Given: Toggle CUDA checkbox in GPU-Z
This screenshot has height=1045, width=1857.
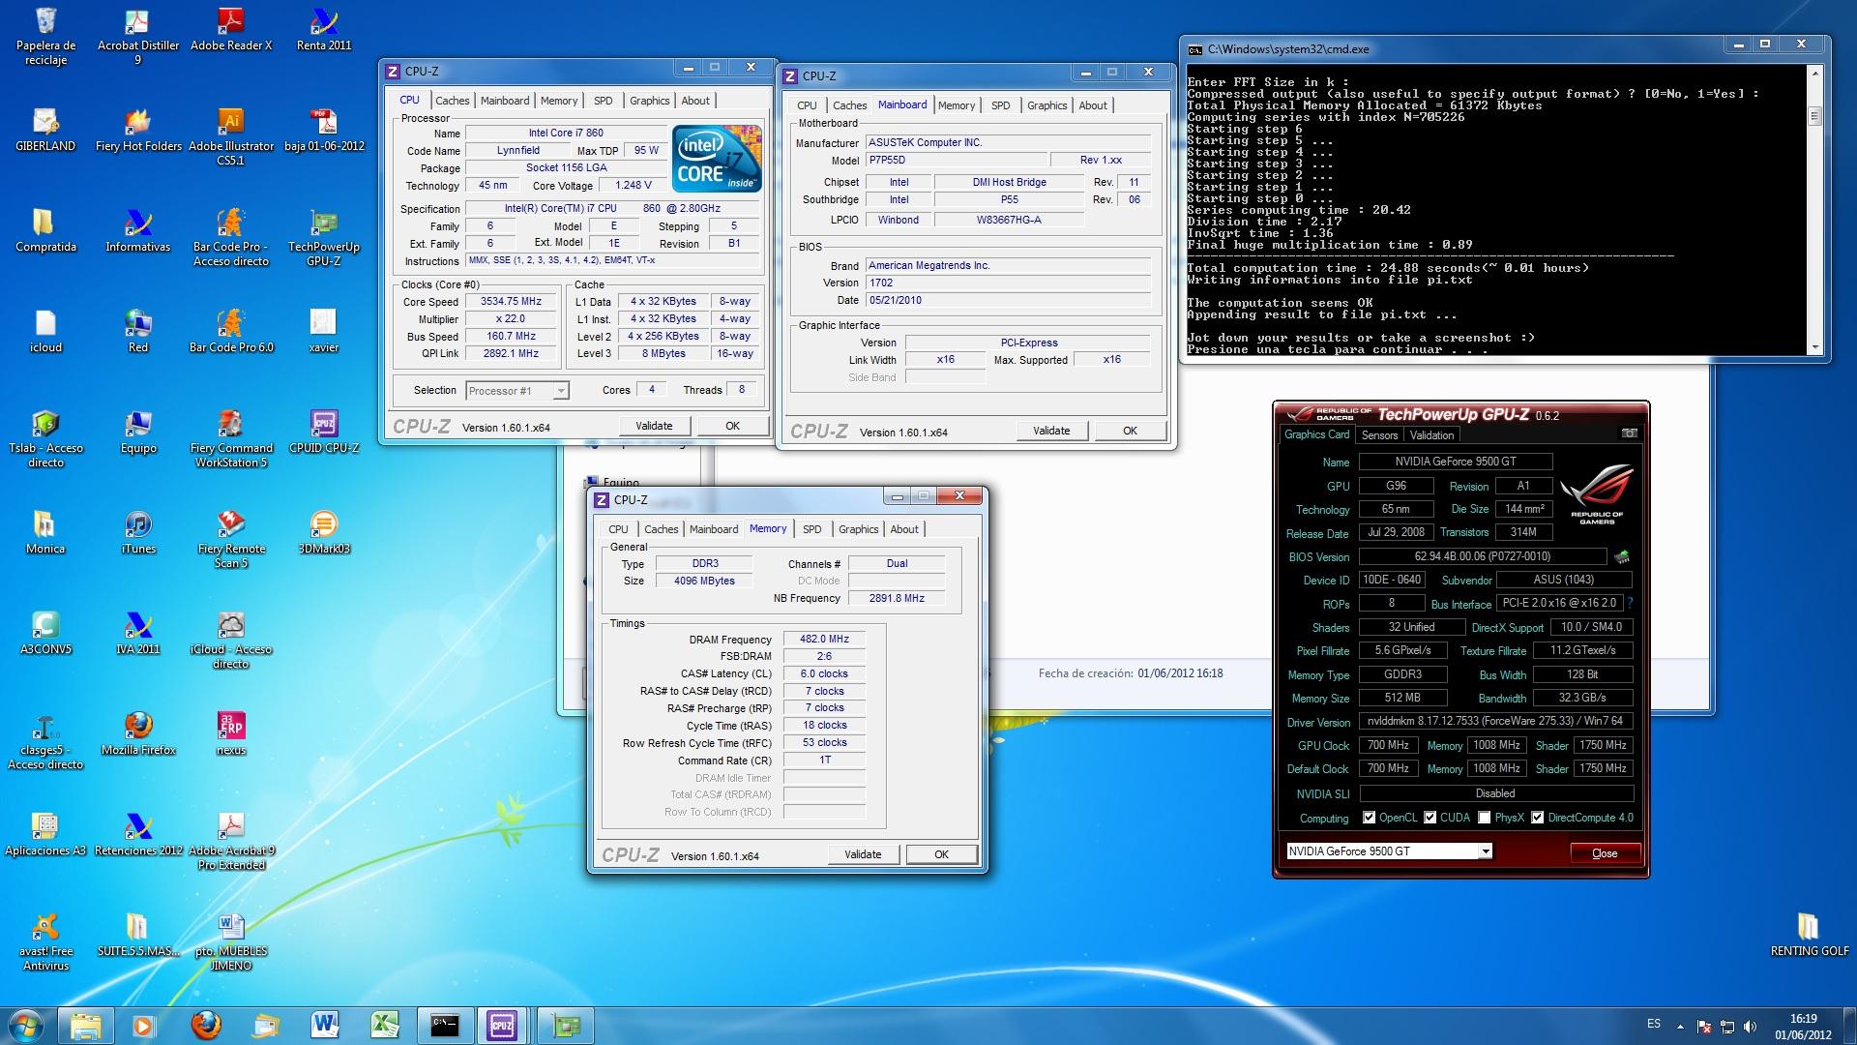Looking at the screenshot, I should [1430, 818].
